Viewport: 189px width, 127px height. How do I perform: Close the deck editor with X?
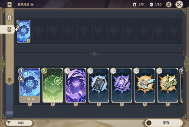pyautogui.click(x=179, y=5)
